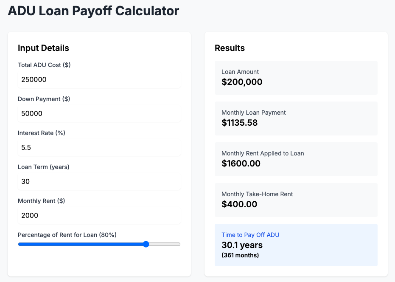Image resolution: width=395 pixels, height=282 pixels.
Task: Click the Results heading
Action: 230,48
